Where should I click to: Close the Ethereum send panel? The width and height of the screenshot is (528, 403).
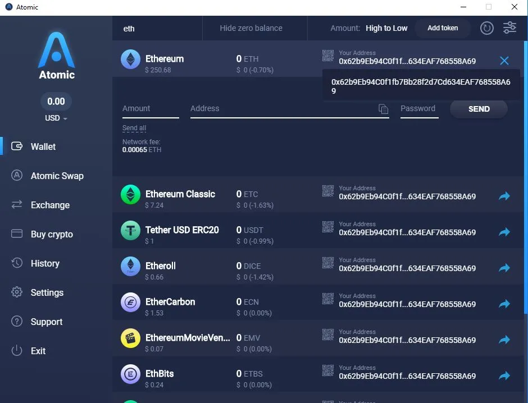pyautogui.click(x=504, y=61)
